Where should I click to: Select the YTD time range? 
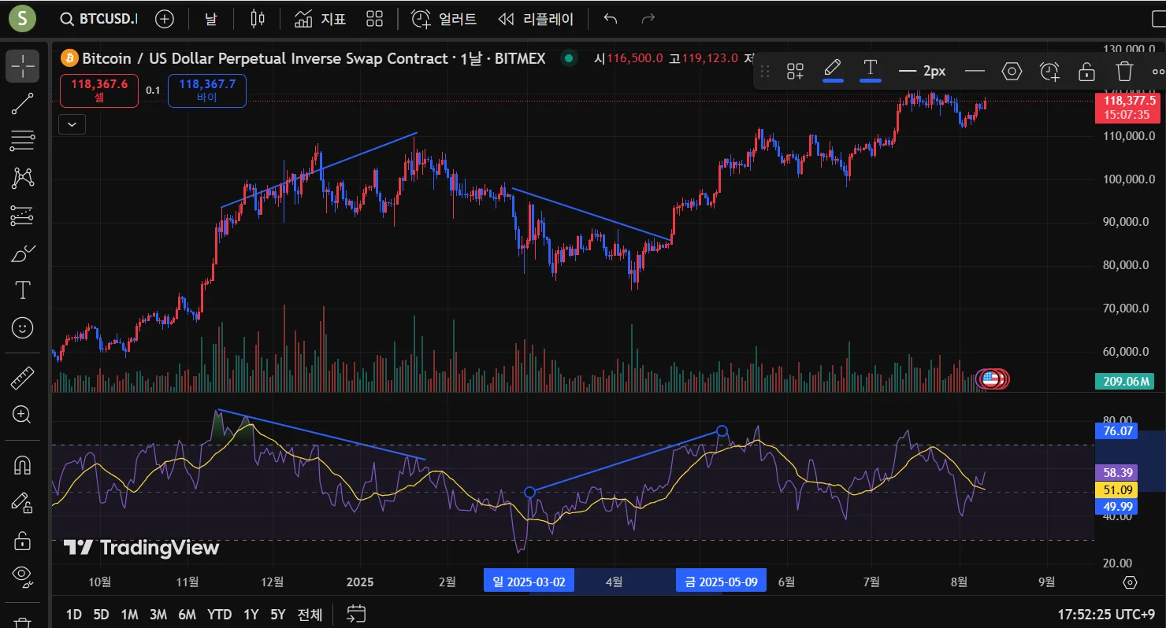point(219,615)
